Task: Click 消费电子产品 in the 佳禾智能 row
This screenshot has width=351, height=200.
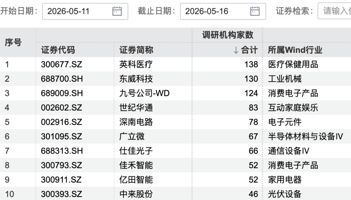Action: [293, 165]
